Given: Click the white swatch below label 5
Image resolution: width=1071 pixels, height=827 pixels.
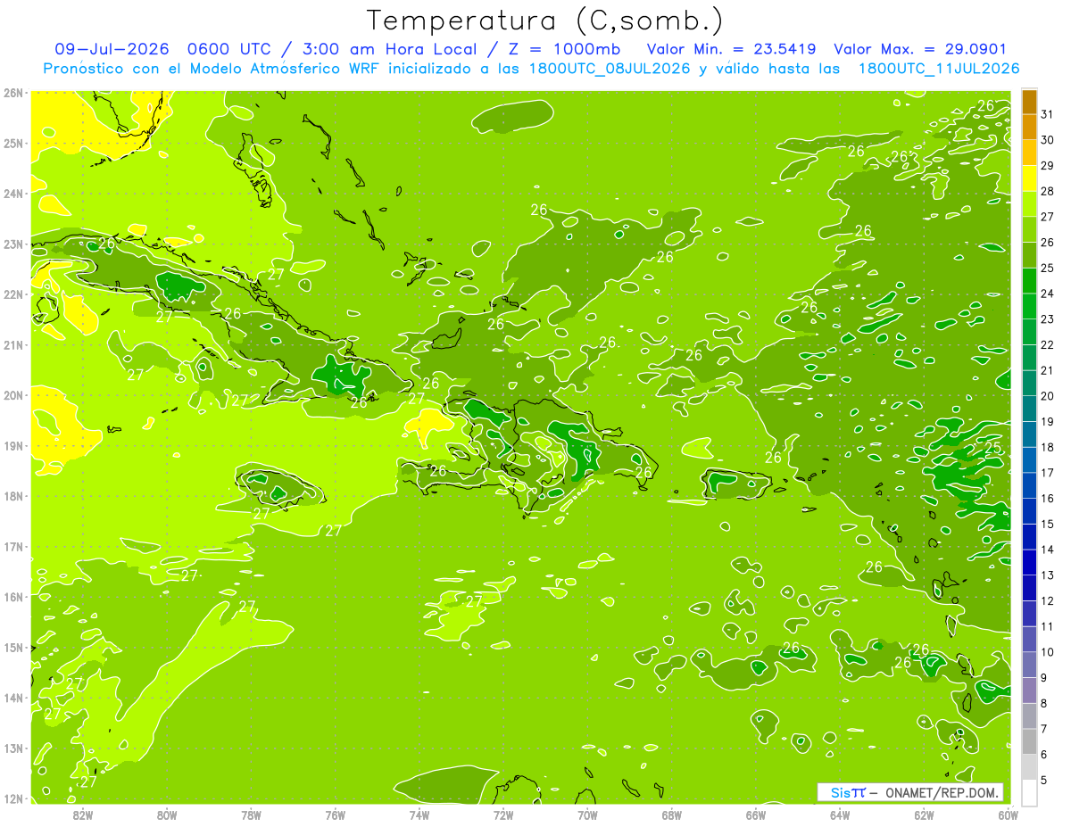Looking at the screenshot, I should 1029,793.
